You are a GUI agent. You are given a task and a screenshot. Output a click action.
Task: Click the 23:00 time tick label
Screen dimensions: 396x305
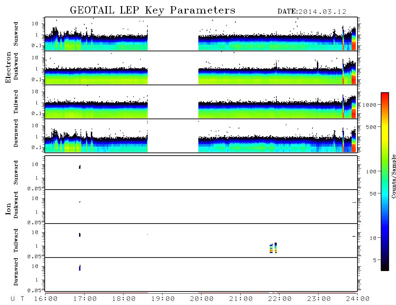[319, 299]
